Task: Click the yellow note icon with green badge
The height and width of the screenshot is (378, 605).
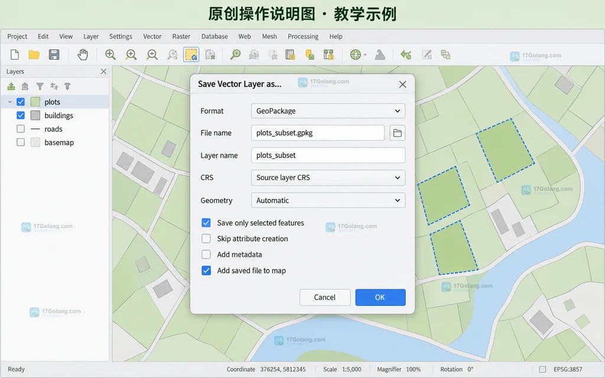Action: [x=310, y=55]
